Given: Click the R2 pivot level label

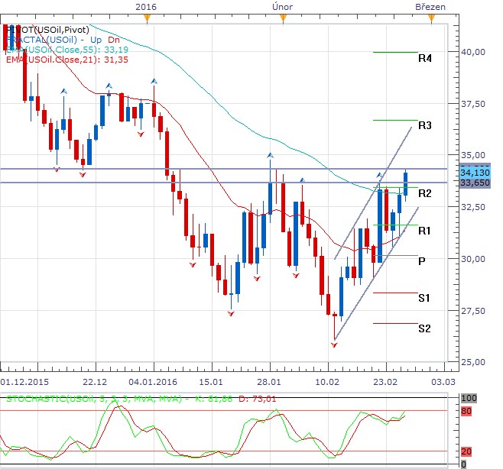Looking at the screenshot, I should coord(425,193).
